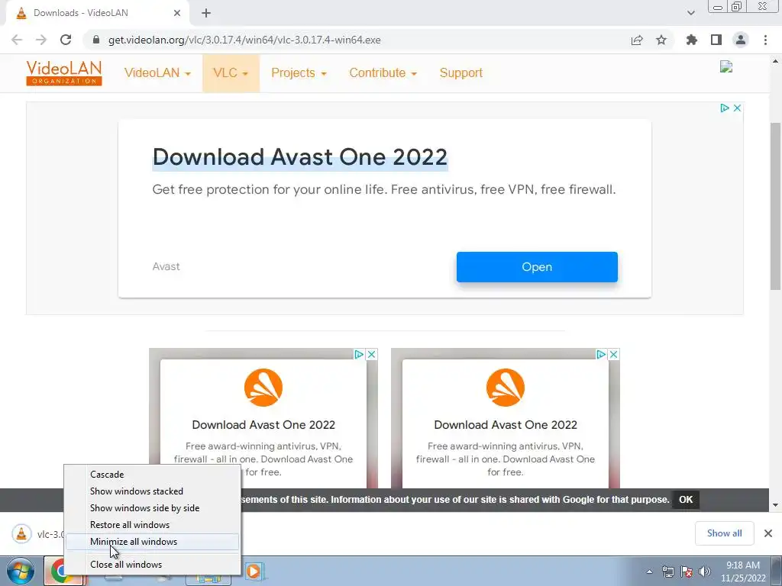Click the scrollbar up arrow
The image size is (782, 586).
775,61
